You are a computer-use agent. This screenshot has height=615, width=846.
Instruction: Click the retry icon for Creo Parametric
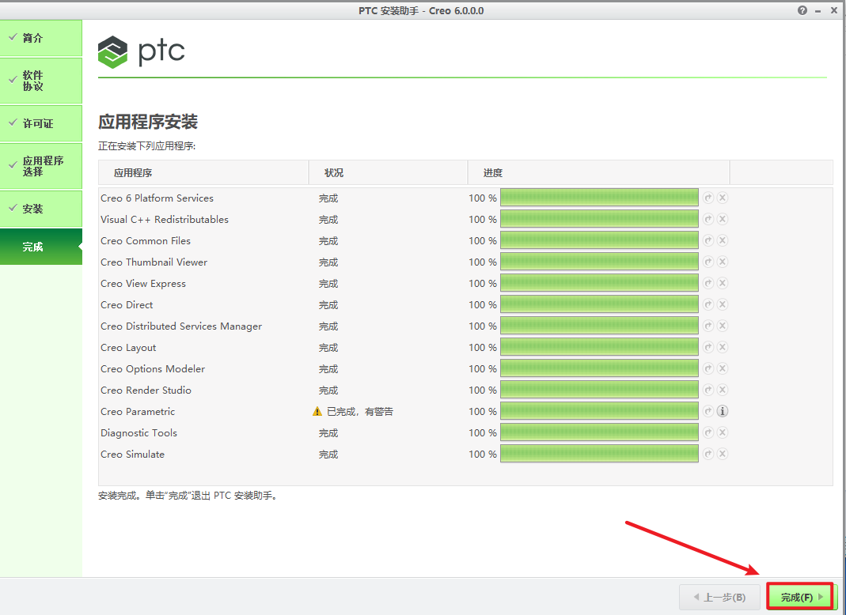(708, 411)
